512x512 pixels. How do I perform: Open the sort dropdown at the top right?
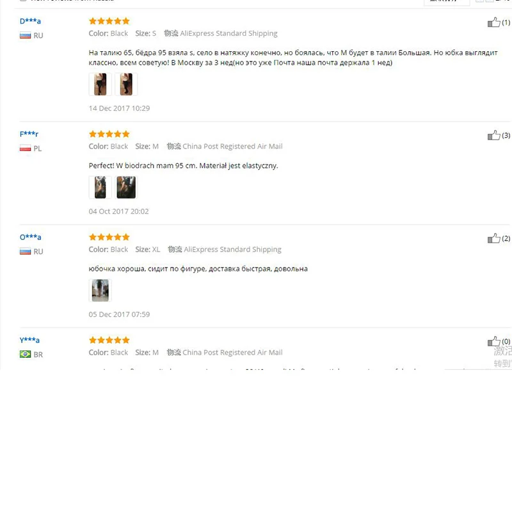click(447, 2)
